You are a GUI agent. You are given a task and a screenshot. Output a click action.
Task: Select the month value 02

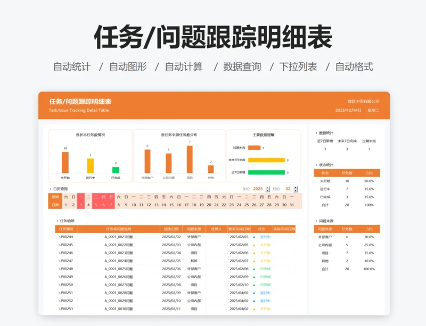pyautogui.click(x=288, y=189)
